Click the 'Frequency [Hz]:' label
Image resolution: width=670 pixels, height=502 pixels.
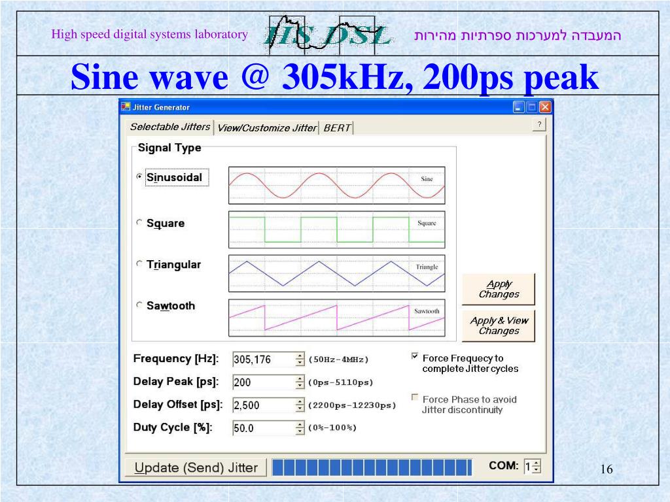[176, 359]
